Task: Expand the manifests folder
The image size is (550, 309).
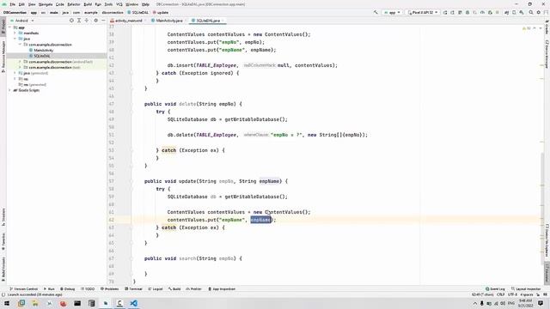Action: click(x=15, y=33)
